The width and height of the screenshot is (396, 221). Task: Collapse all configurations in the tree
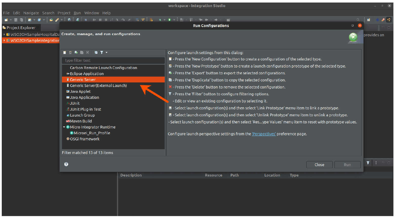(x=96, y=52)
